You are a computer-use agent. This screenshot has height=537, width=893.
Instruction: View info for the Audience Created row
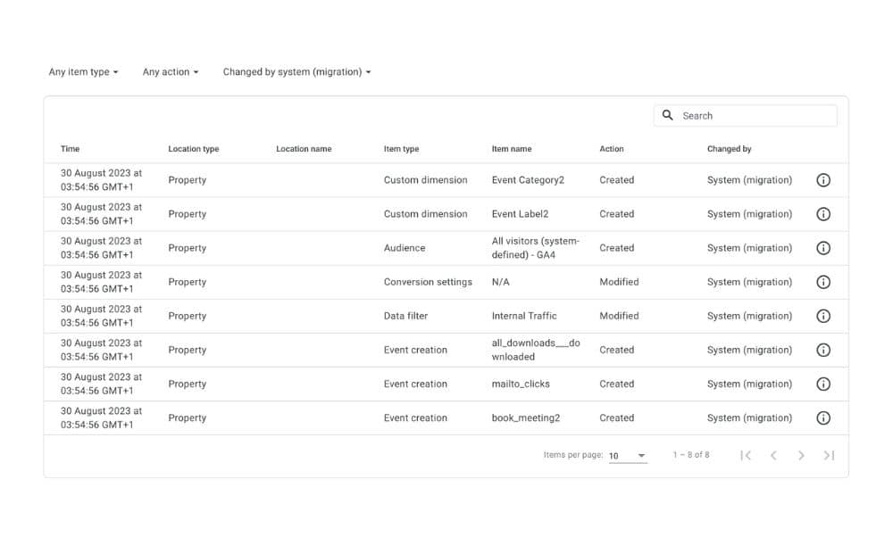tap(823, 248)
